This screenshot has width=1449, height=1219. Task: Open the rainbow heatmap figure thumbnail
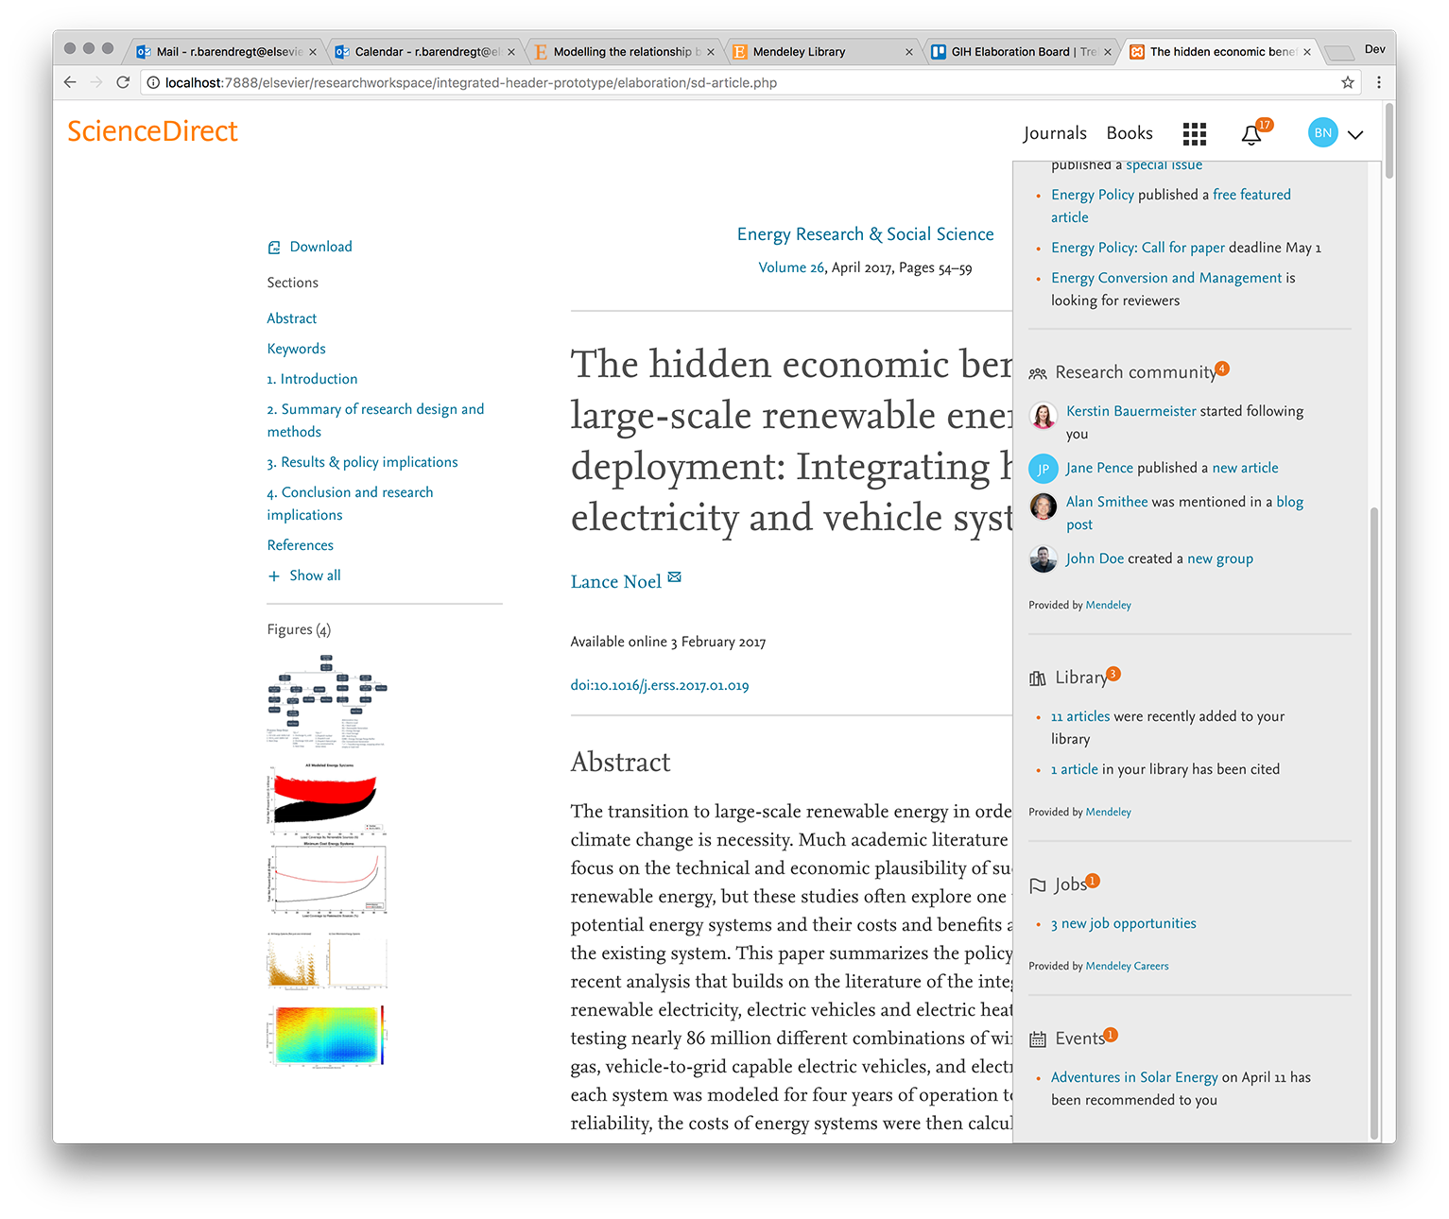tap(327, 1036)
